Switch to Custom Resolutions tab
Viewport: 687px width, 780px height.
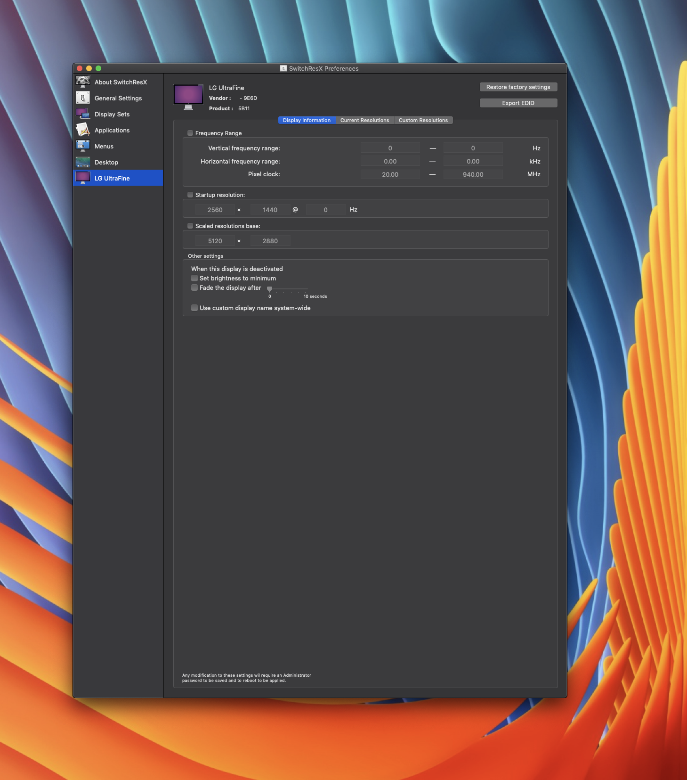(x=423, y=120)
